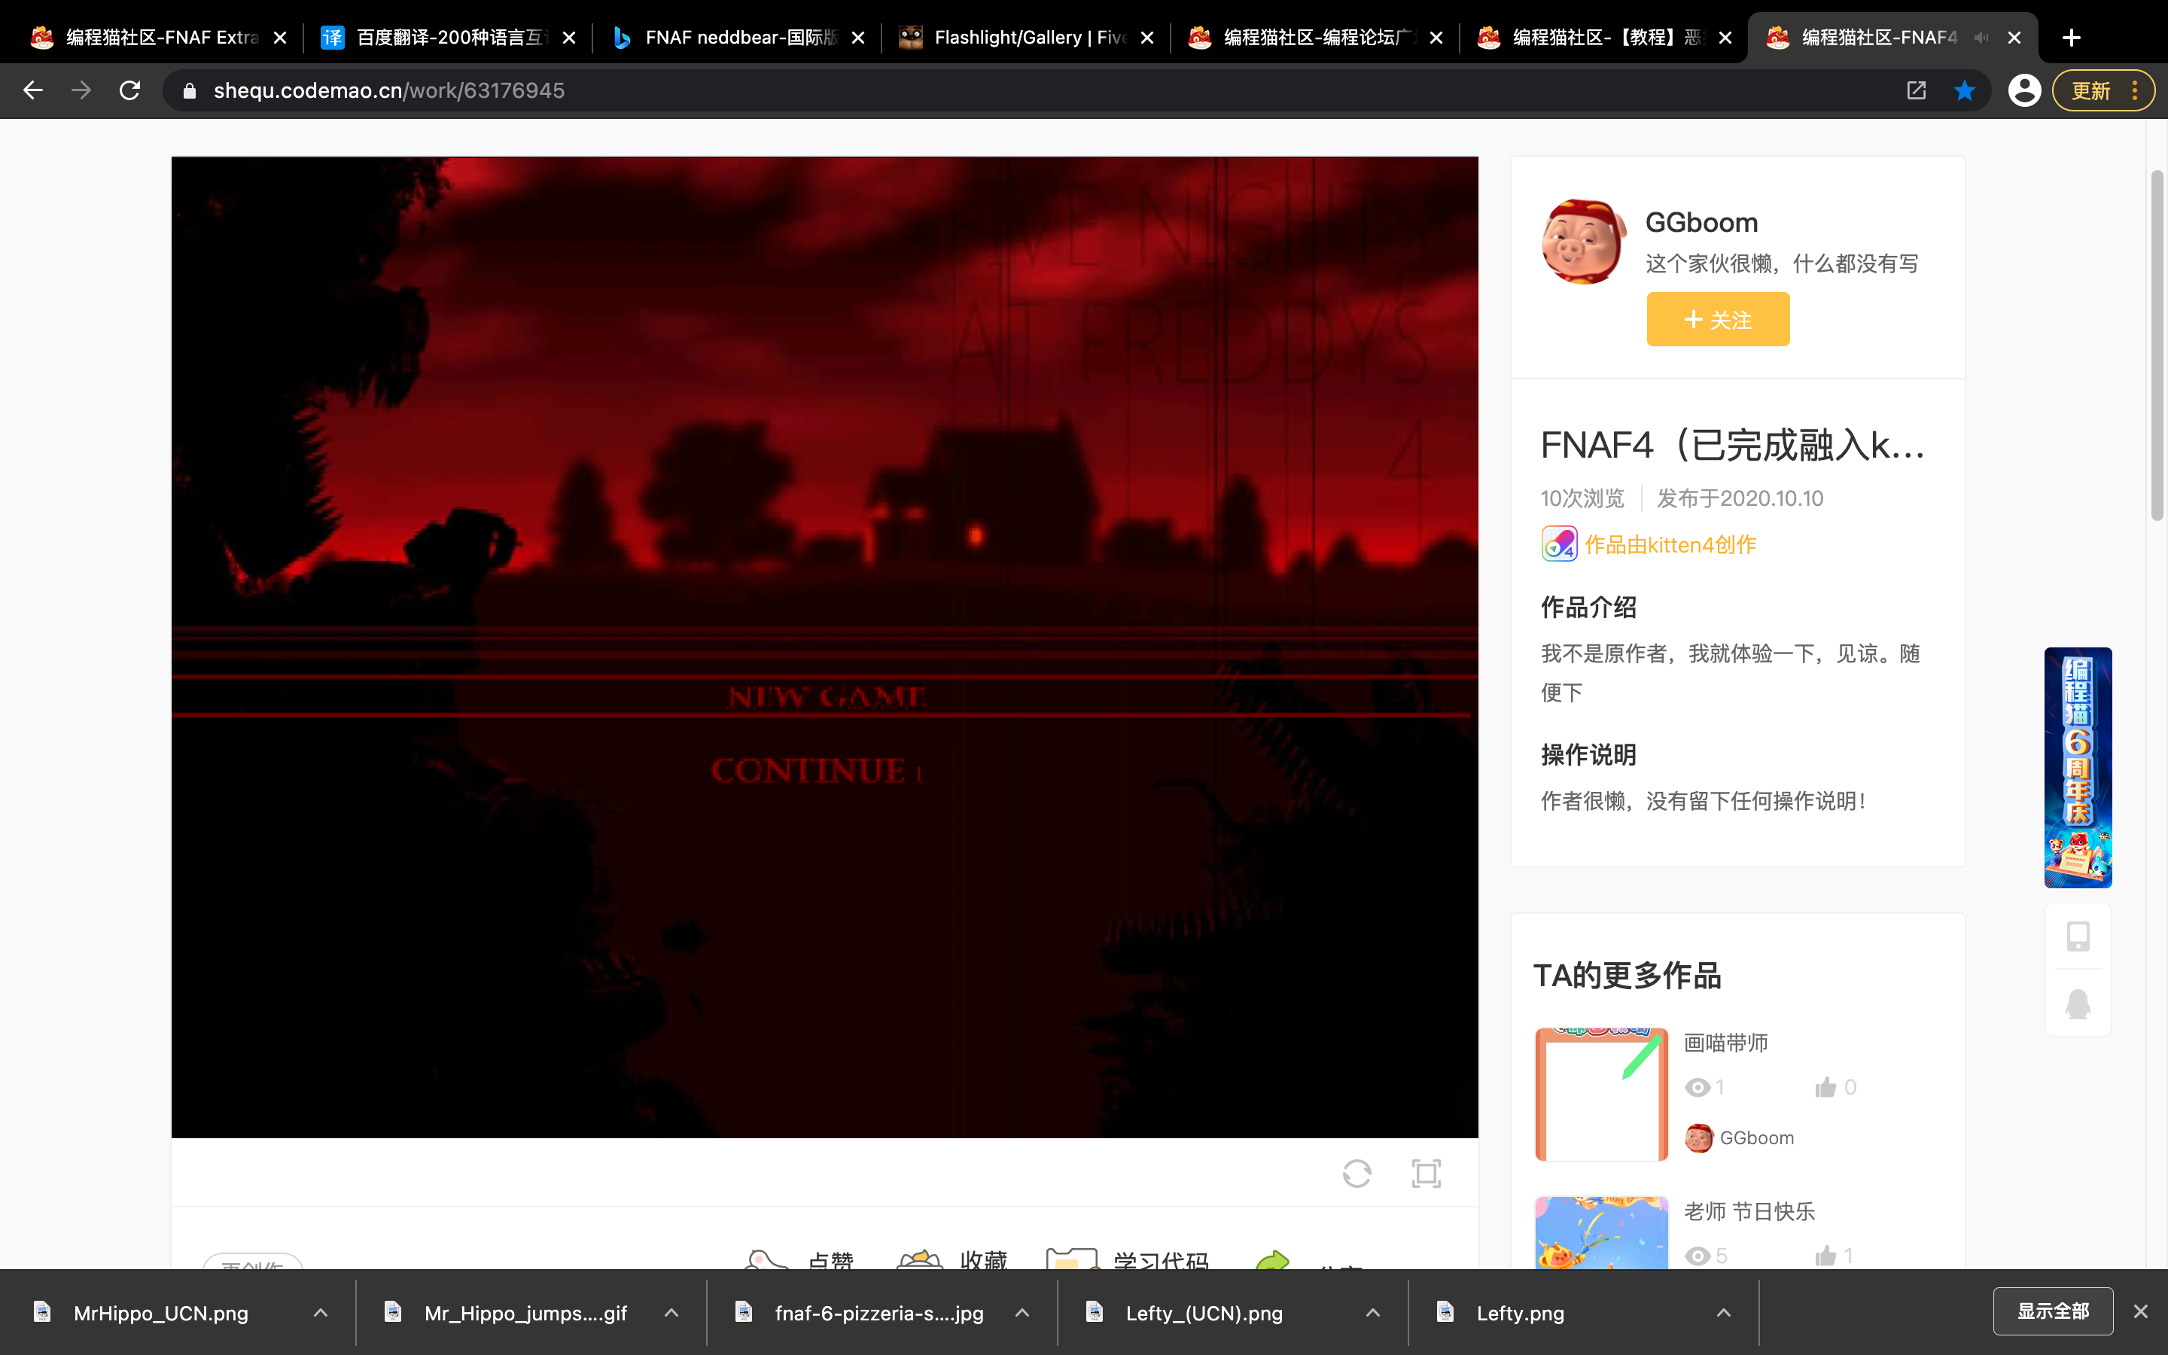
Task: Close the downloads bar
Action: pos(2141,1312)
